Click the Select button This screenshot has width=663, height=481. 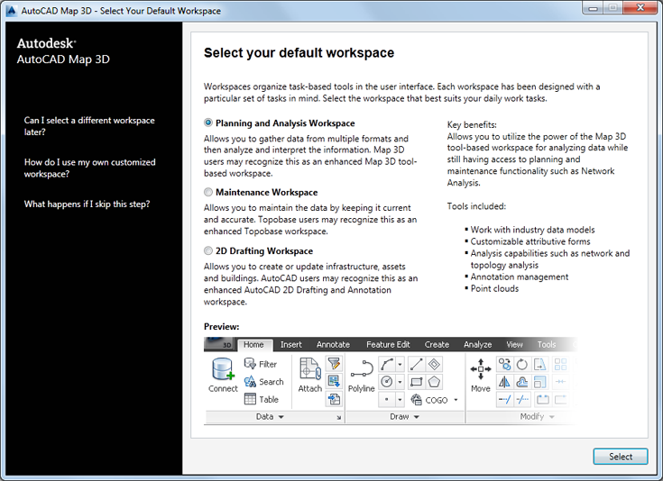click(621, 457)
